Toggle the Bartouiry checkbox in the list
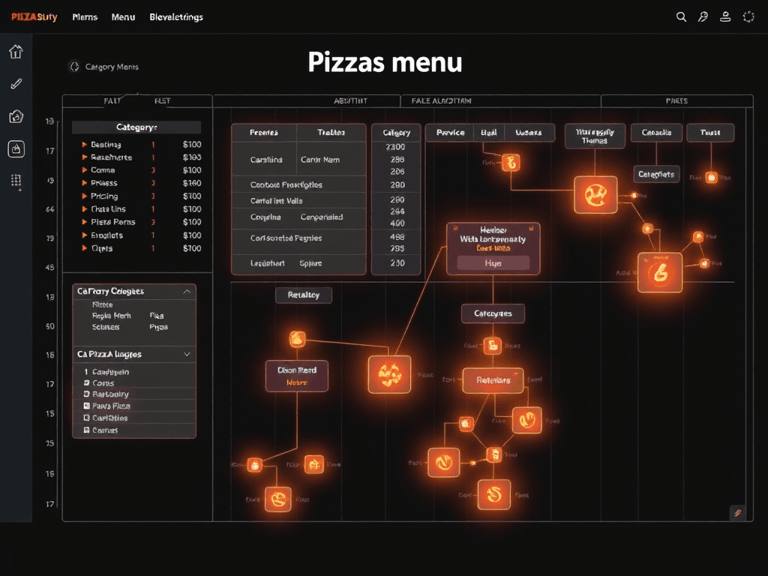The image size is (768, 576). pos(86,394)
